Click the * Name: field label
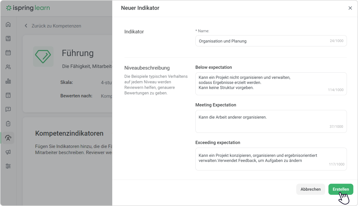Image resolution: width=358 pixels, height=206 pixels. point(202,31)
